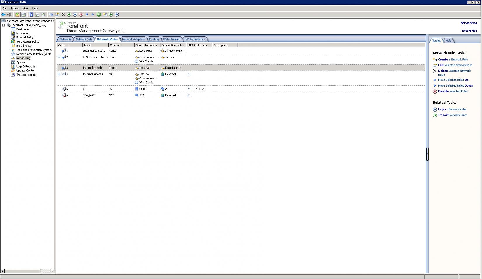
Task: Open Troubleshooting node
Action: click(x=26, y=75)
